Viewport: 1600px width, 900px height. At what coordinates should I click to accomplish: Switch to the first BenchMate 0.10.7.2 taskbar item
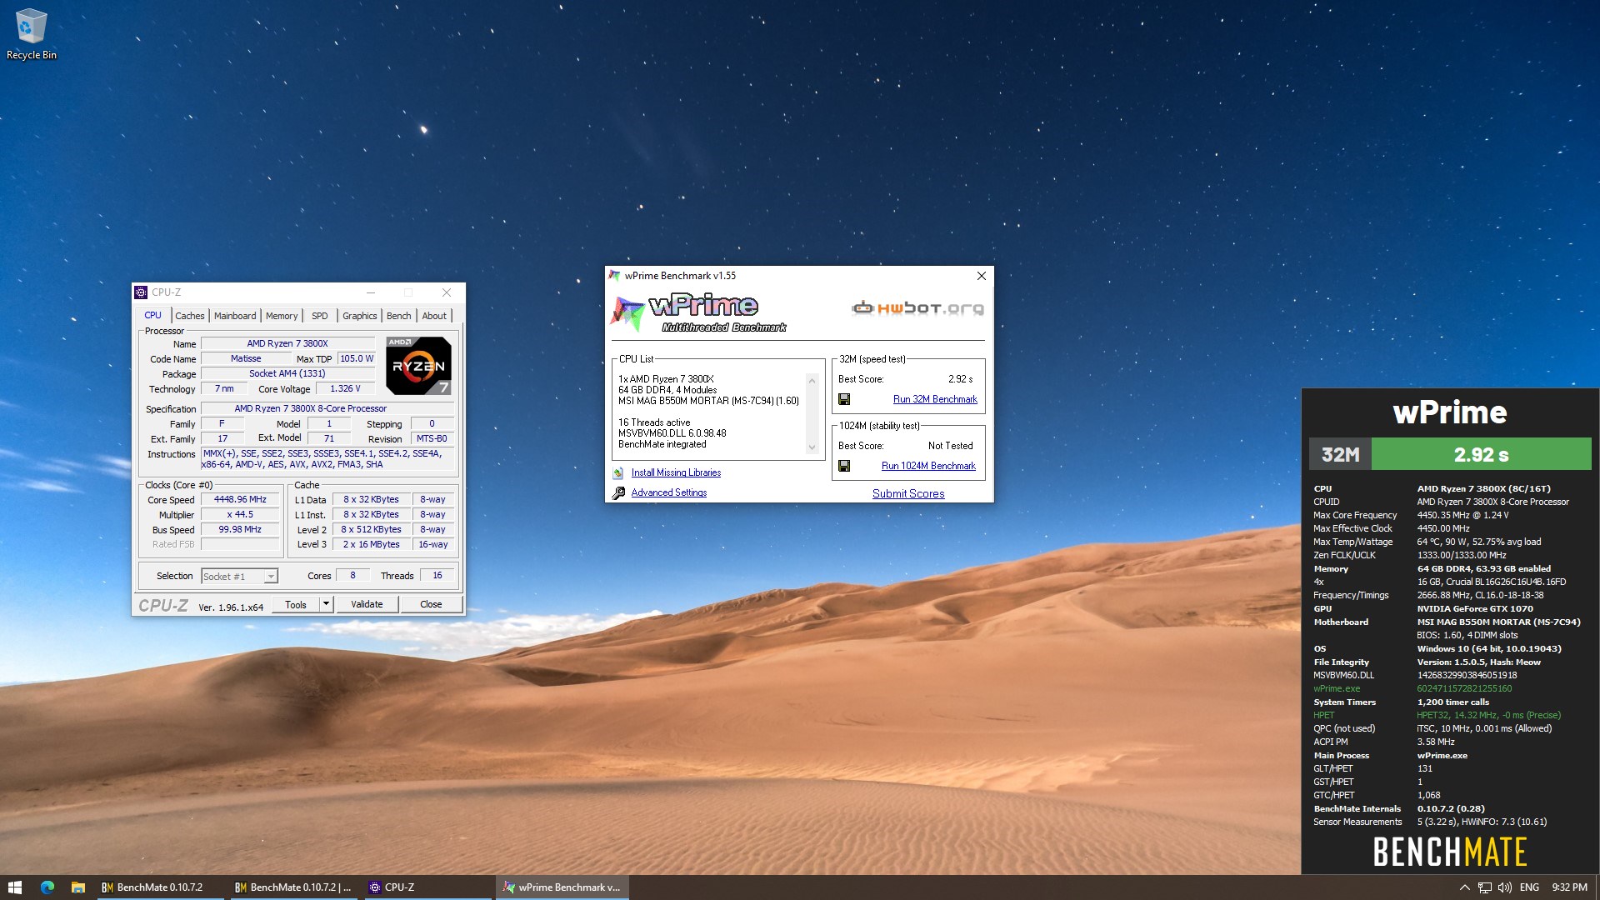(x=158, y=887)
